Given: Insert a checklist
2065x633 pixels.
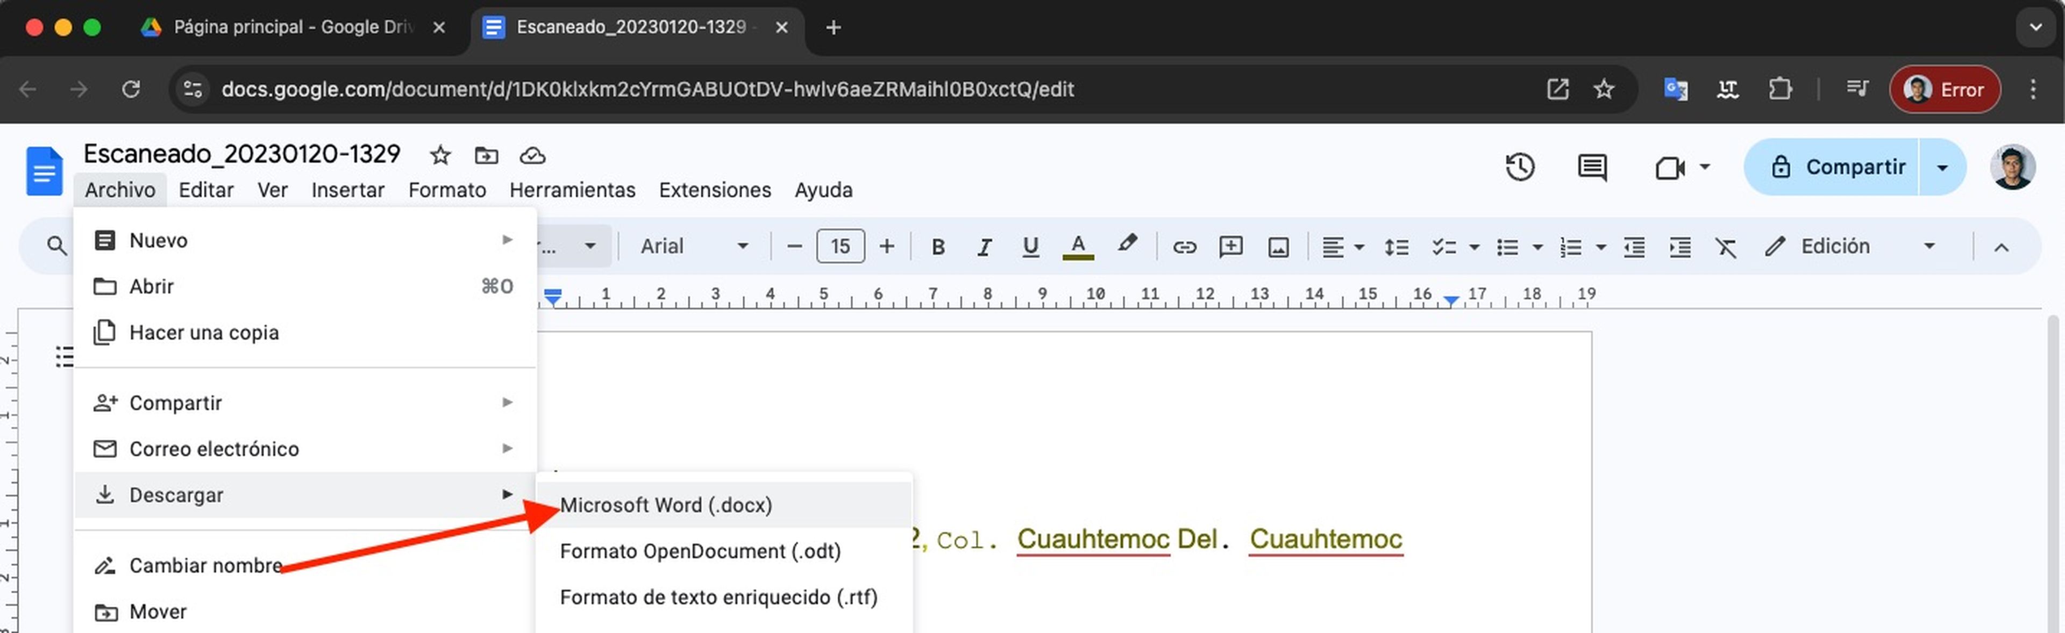Looking at the screenshot, I should point(1444,247).
